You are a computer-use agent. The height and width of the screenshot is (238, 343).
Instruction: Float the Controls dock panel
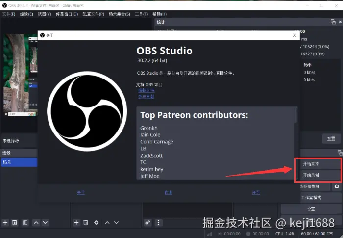click(x=340, y=153)
